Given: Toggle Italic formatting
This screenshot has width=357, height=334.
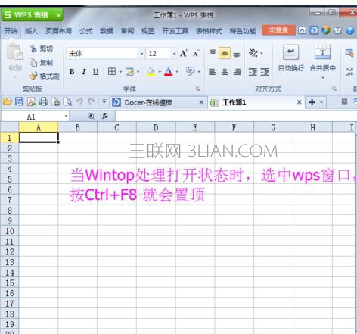Looking at the screenshot, I should tap(84, 72).
